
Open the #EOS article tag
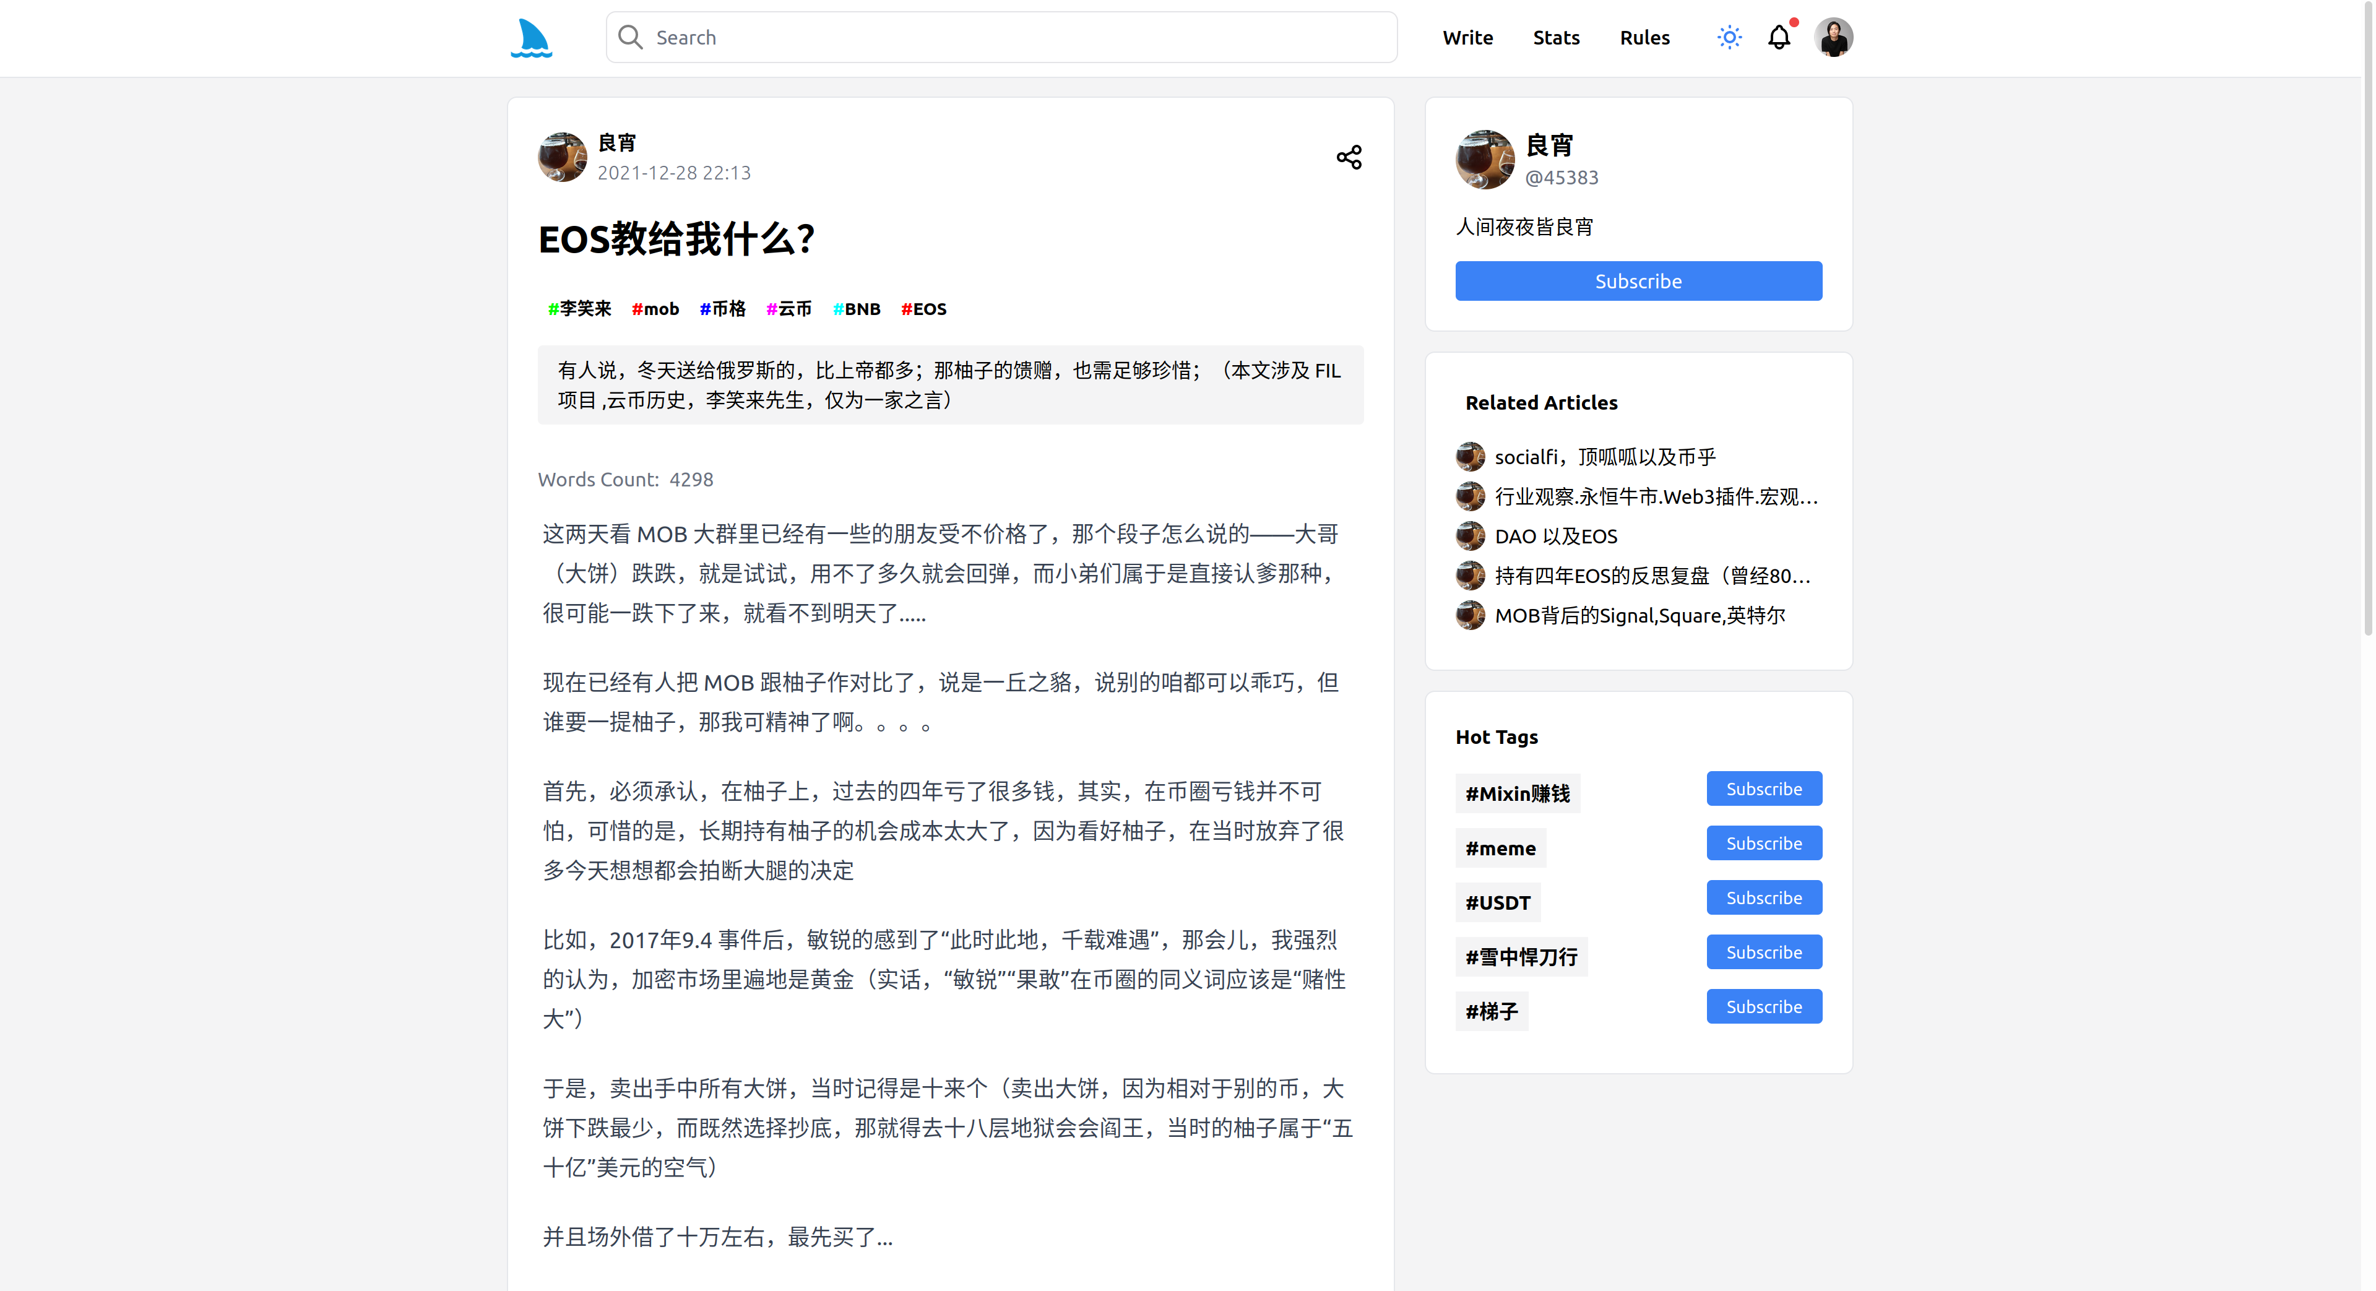tap(923, 309)
